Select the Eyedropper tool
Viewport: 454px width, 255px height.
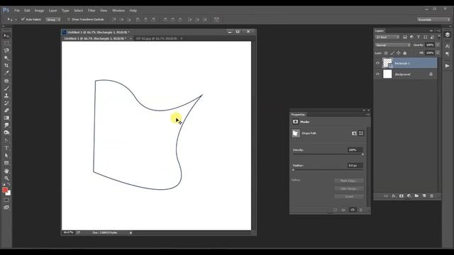tap(6, 72)
